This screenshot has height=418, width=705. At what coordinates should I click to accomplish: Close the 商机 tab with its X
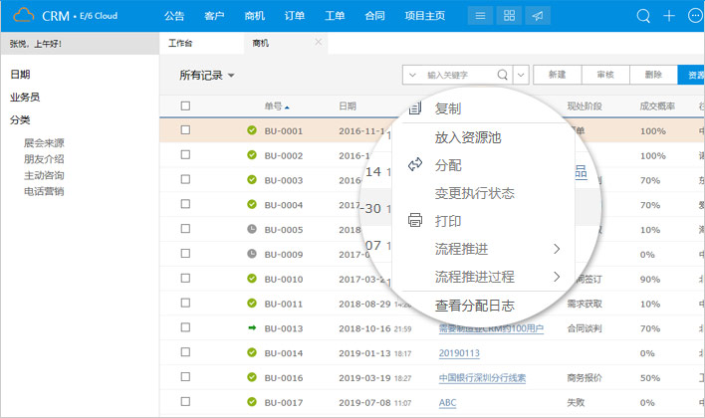tap(318, 42)
